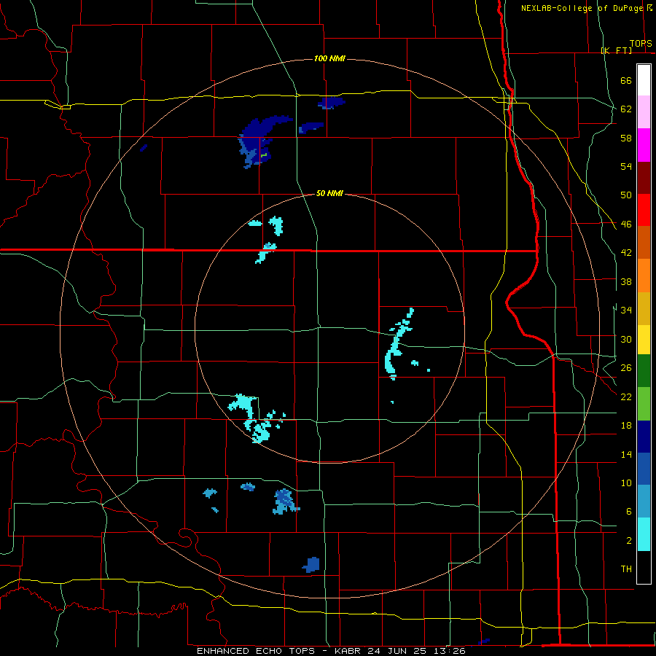Click the '62' legend value
The height and width of the screenshot is (656, 656).
coord(626,109)
